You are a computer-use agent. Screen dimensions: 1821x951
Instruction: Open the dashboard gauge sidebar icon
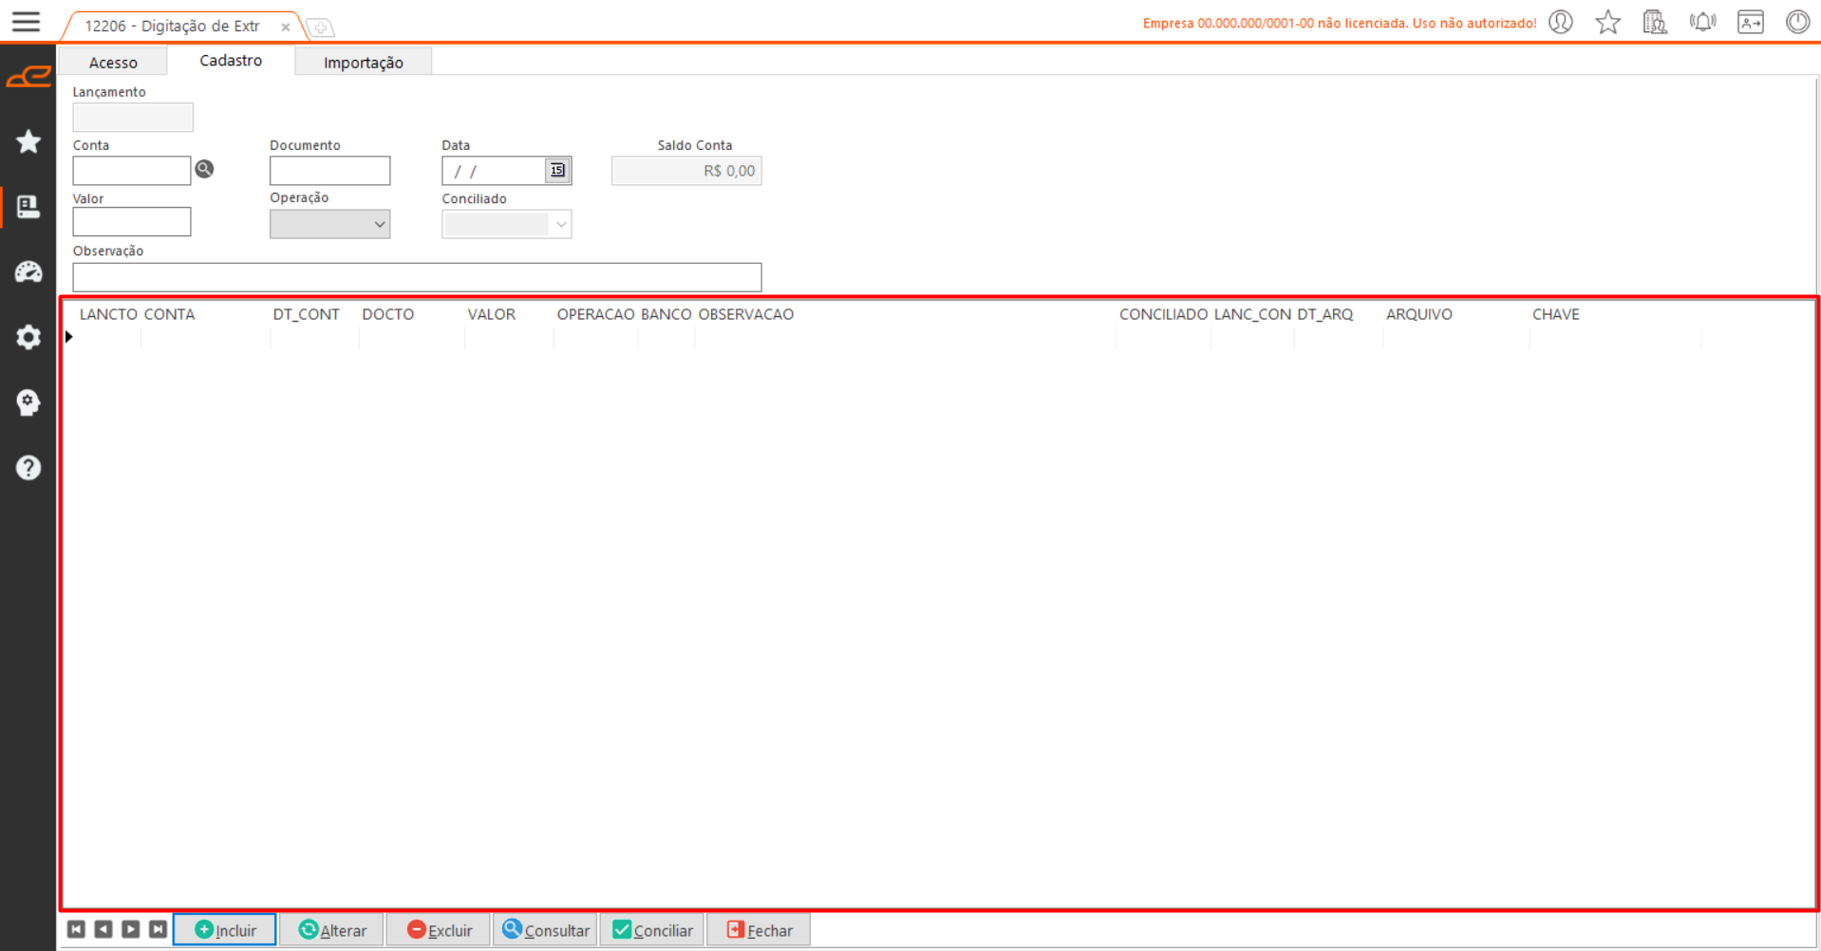pos(28,272)
